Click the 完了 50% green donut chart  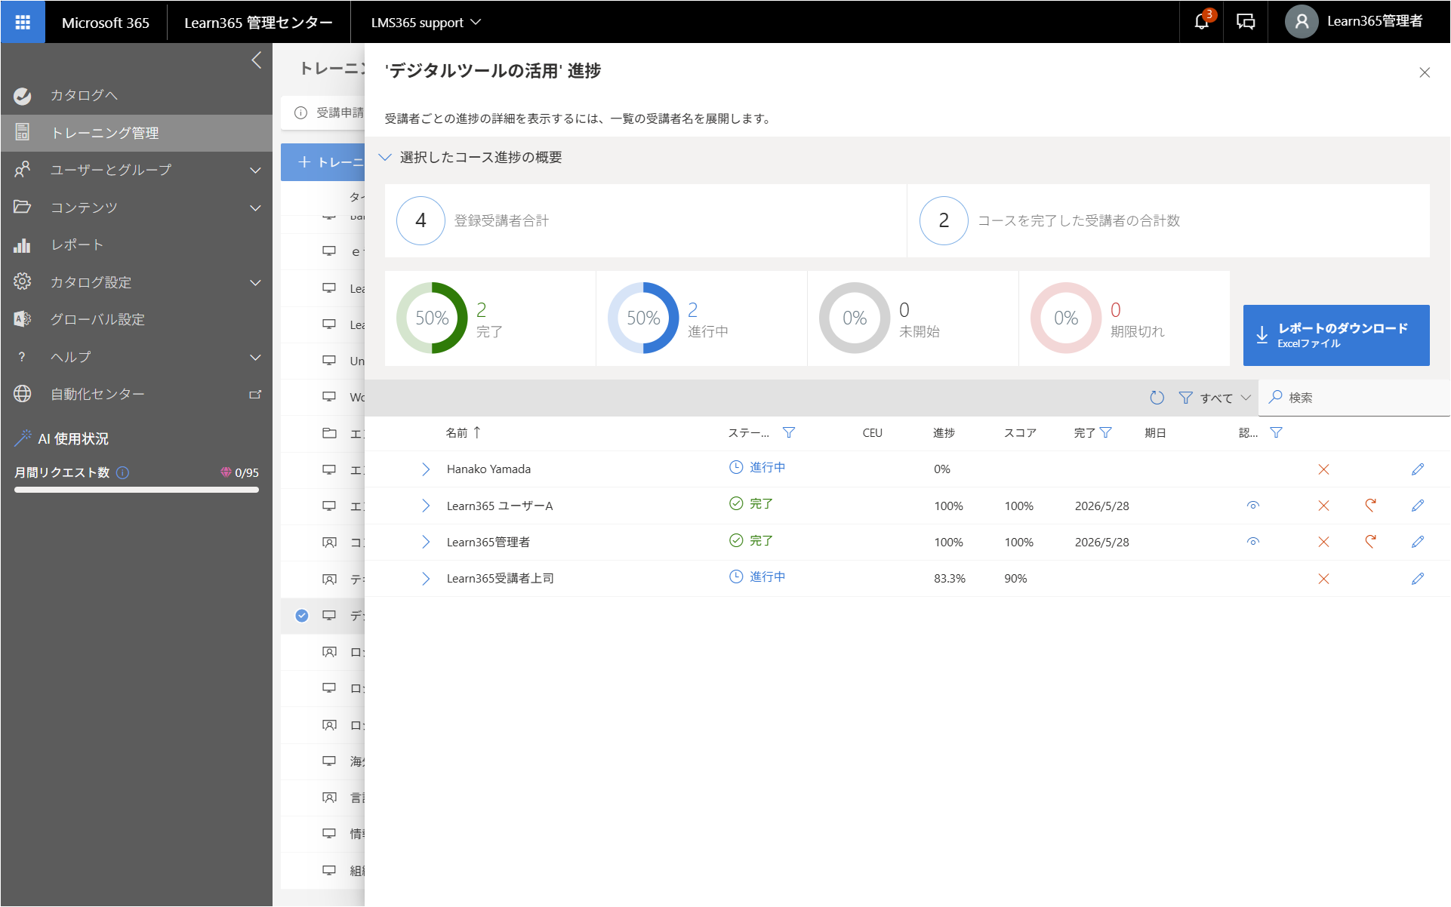[x=432, y=318]
